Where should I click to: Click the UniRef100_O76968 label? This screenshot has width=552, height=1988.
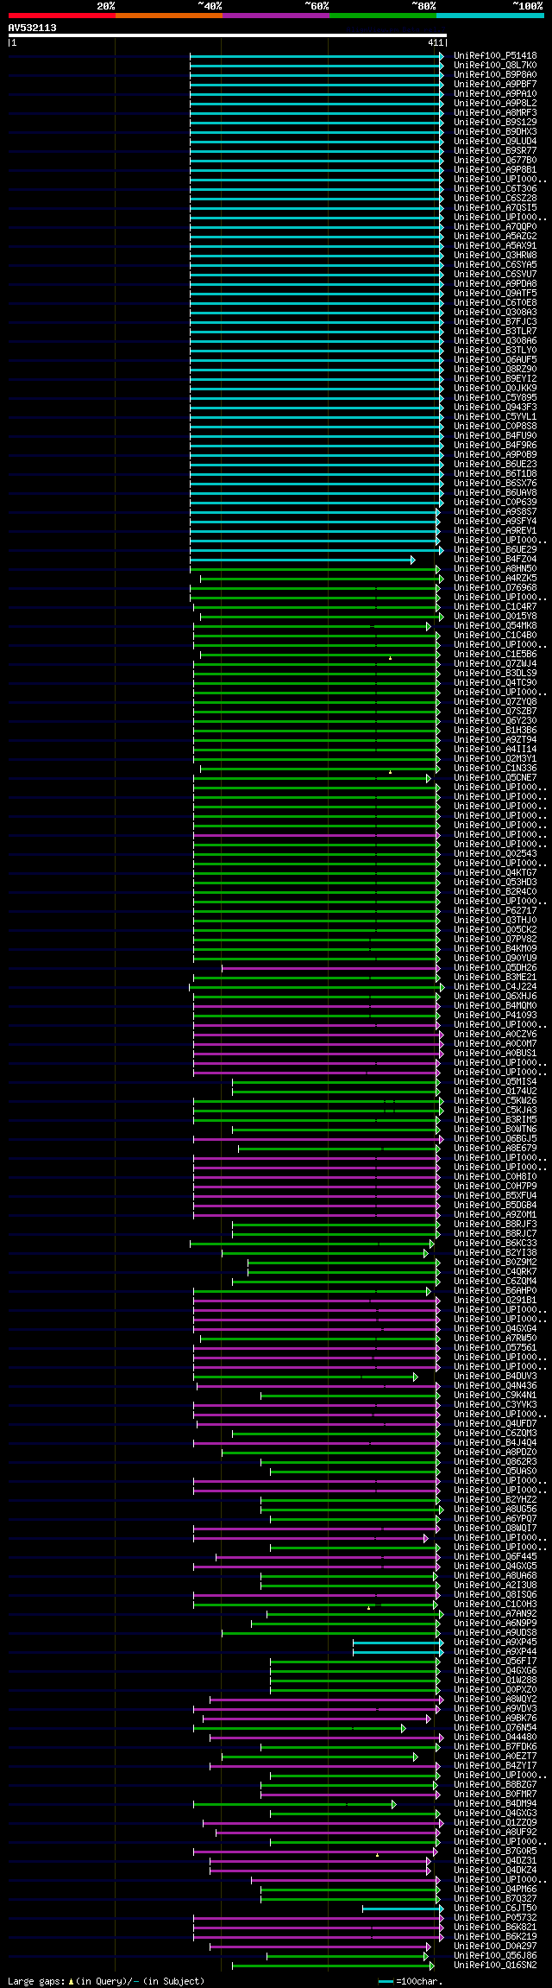pos(495,588)
